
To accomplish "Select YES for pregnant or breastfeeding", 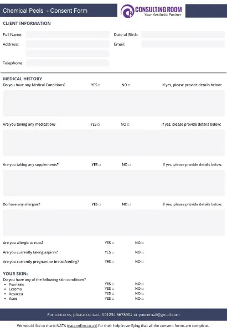I will pyautogui.click(x=113, y=262).
